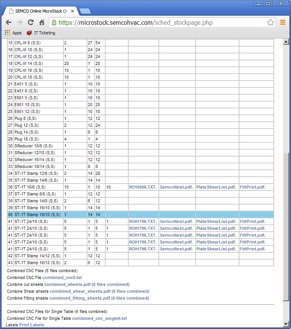Open the IT Ticketing bookmark
291x329 pixels.
(x=41, y=33)
